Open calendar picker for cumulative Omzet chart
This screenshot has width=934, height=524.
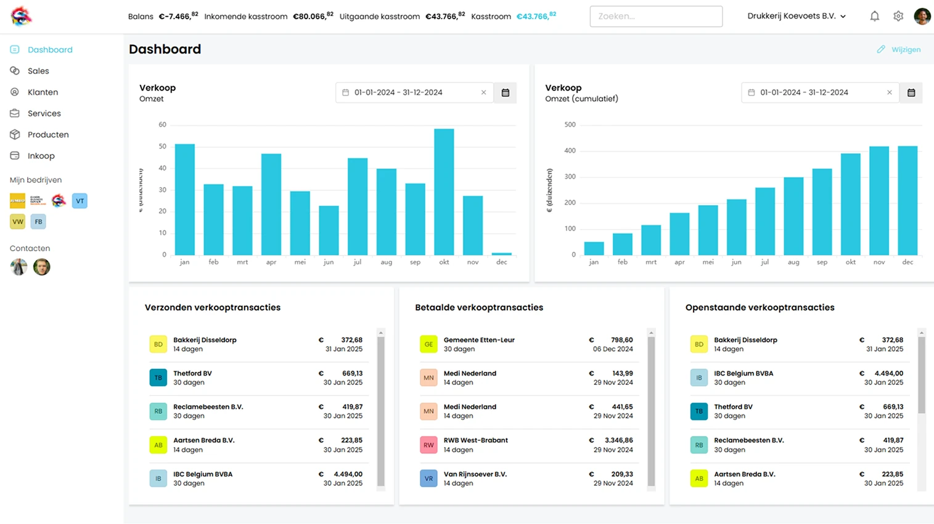point(911,92)
